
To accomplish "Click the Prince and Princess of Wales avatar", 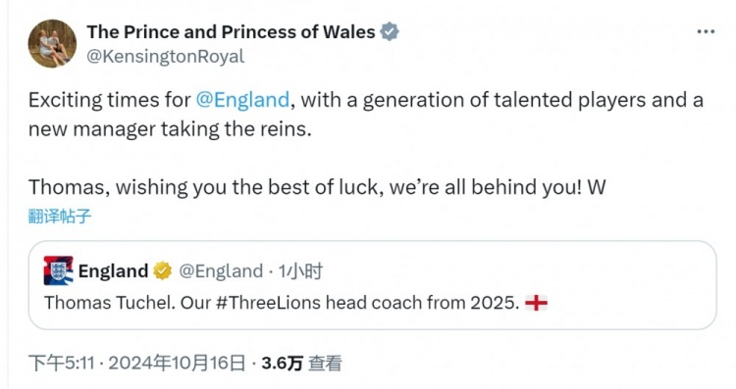I will (x=52, y=43).
